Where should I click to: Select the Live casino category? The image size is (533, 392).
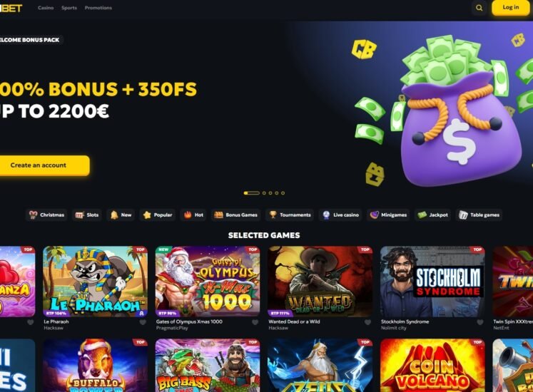tap(340, 215)
